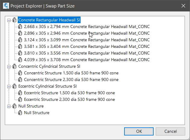
Task: Click the Concentric Cylindrical Structure SI family icon
Action: tap(14, 67)
